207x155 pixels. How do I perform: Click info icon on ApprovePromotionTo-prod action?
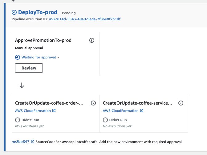point(91,40)
